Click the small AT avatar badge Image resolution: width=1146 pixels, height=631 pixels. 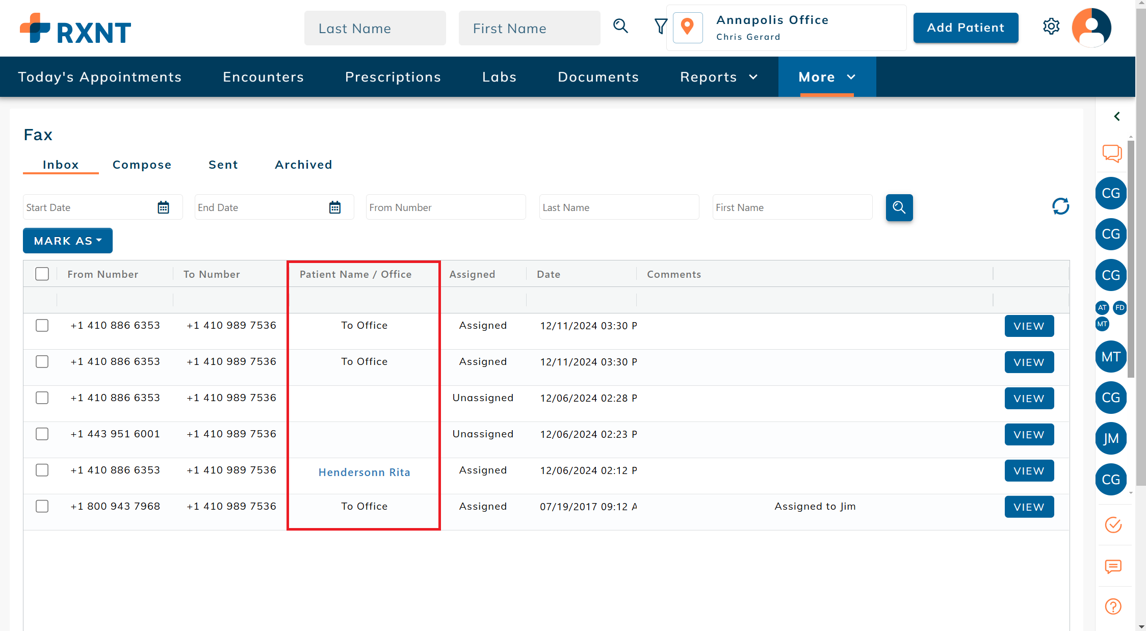click(x=1102, y=307)
